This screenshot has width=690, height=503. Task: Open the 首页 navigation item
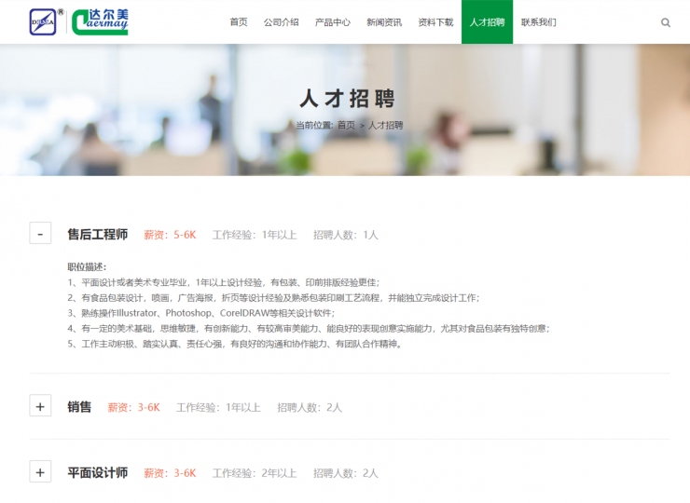pos(239,22)
